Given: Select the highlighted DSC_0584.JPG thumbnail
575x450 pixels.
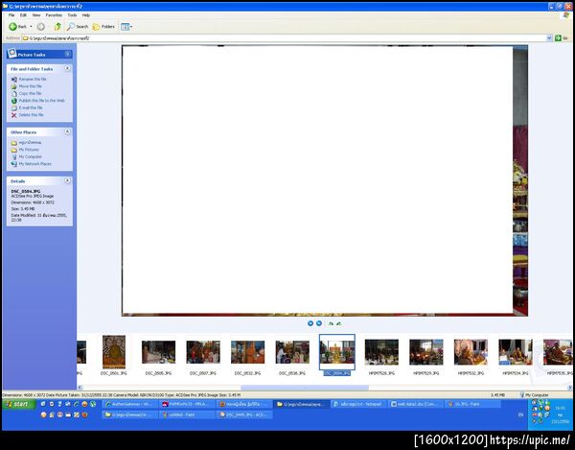Looking at the screenshot, I should (x=337, y=352).
